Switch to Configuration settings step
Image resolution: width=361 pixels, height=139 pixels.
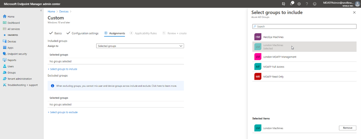[82, 33]
